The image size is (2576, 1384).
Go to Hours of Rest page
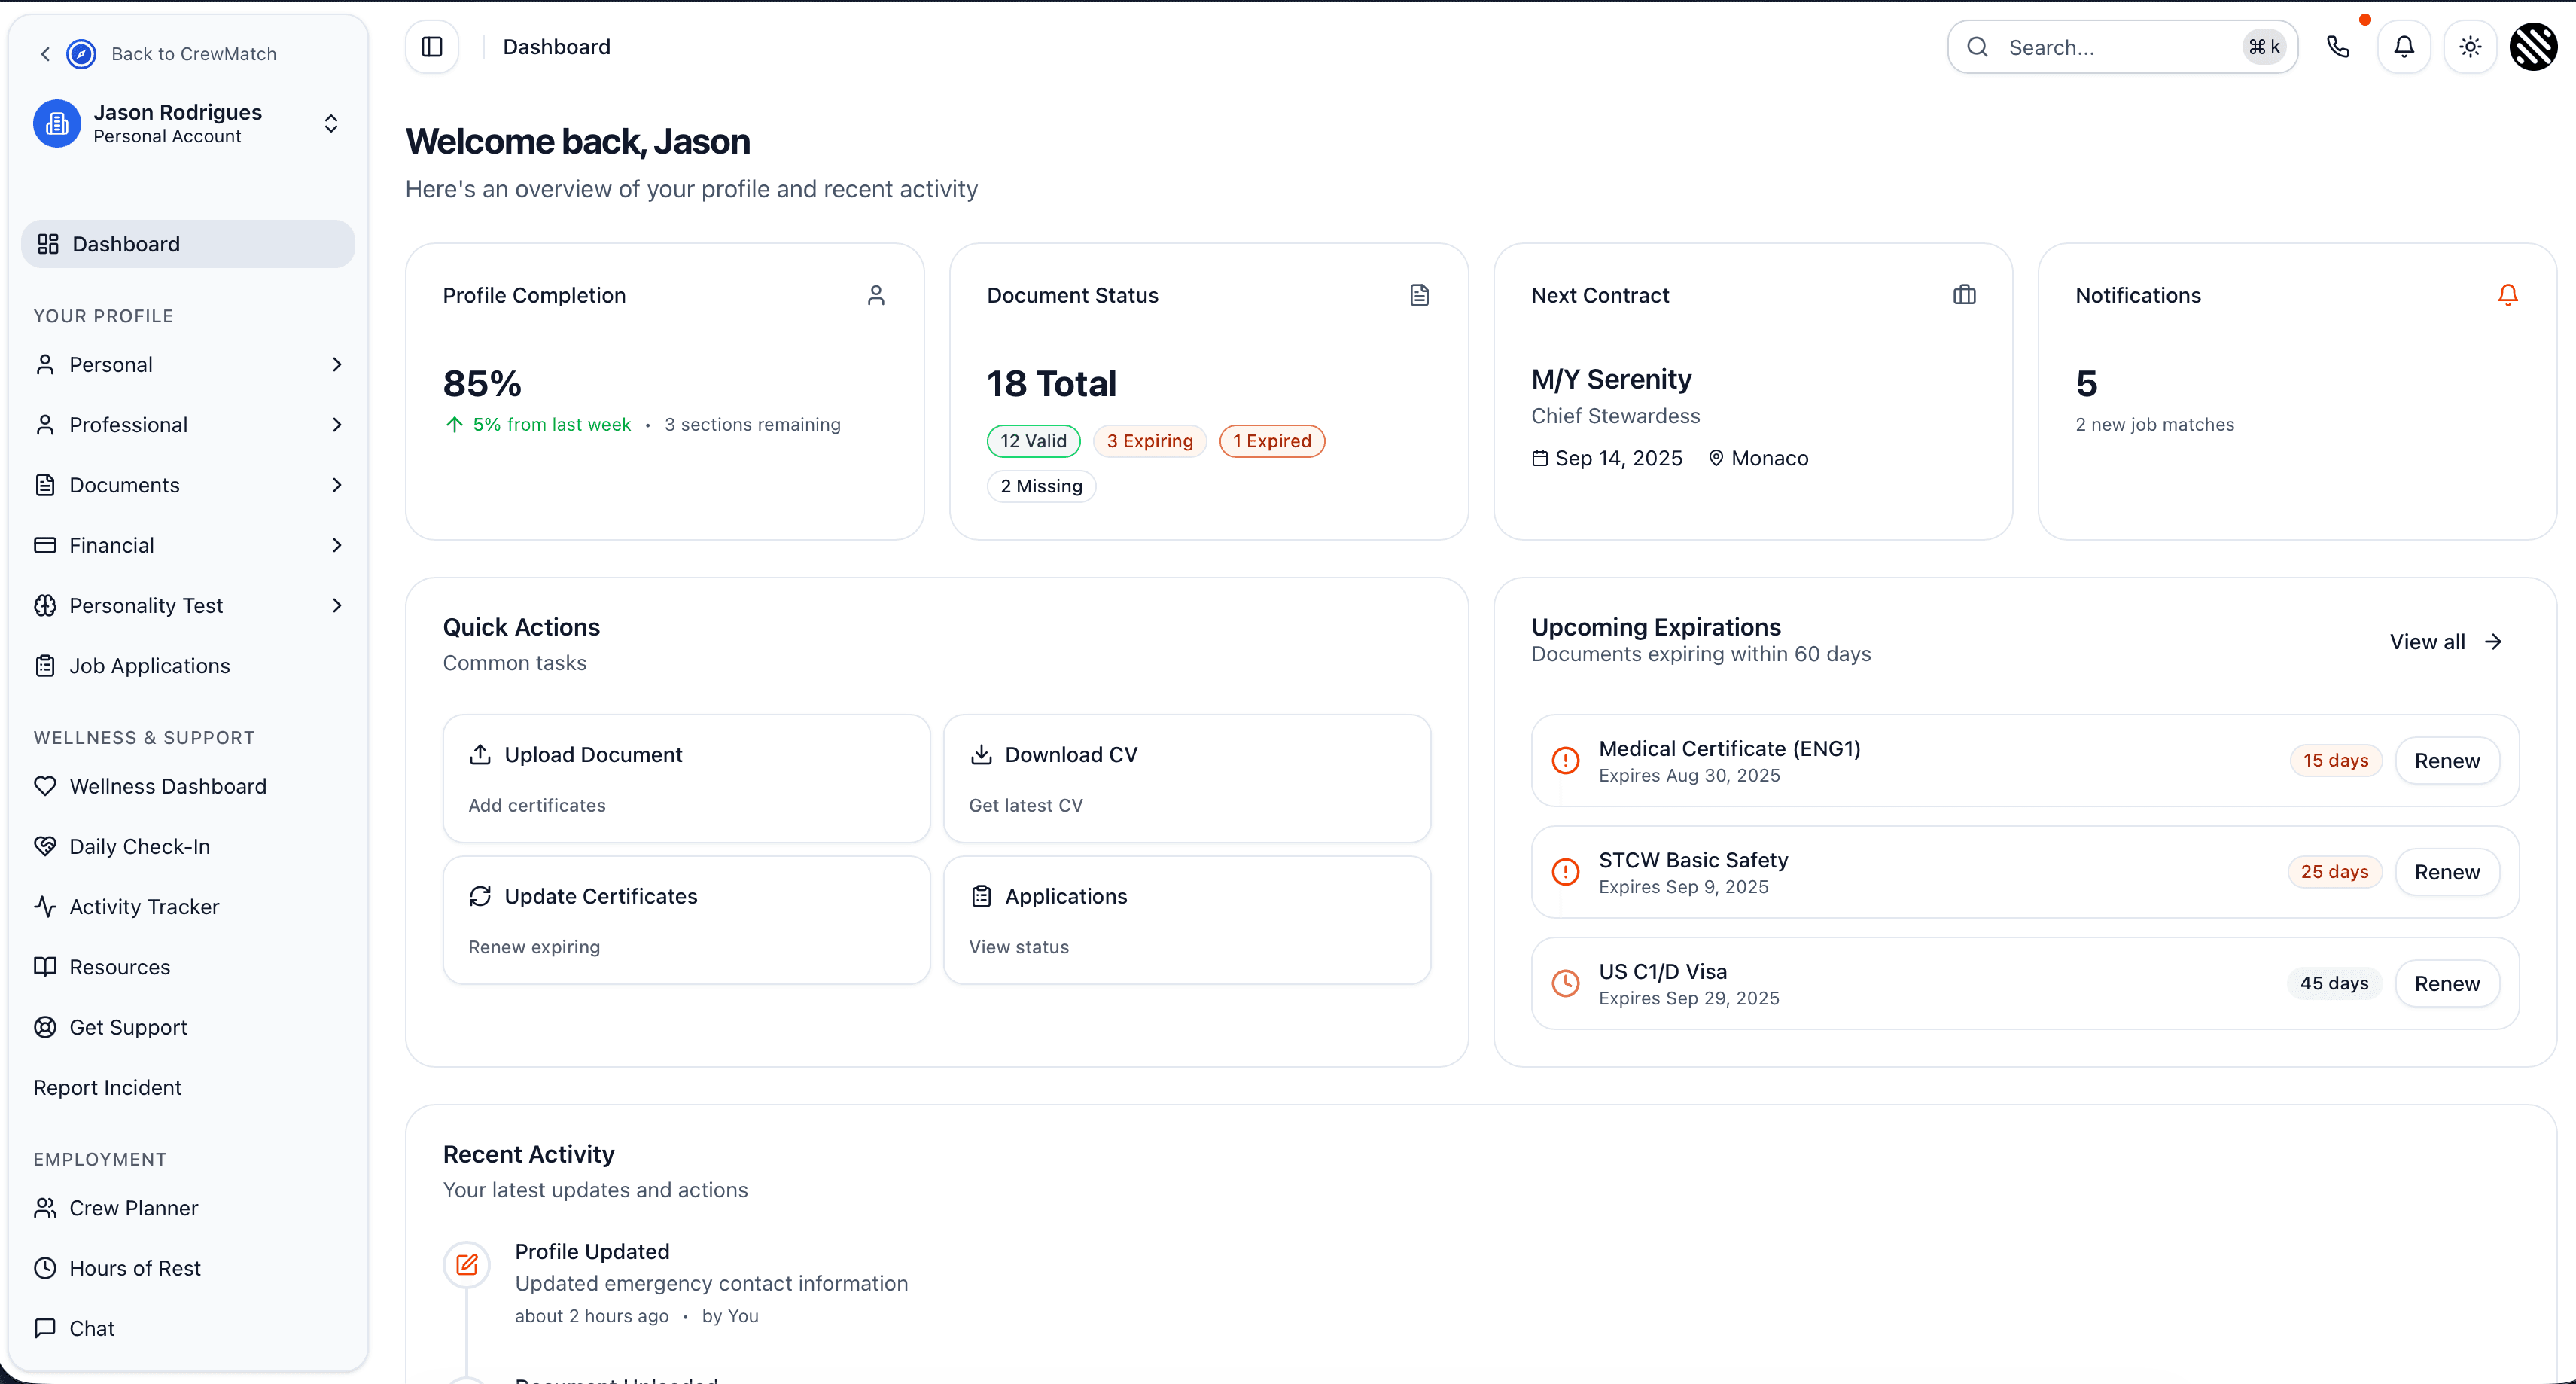135,1268
